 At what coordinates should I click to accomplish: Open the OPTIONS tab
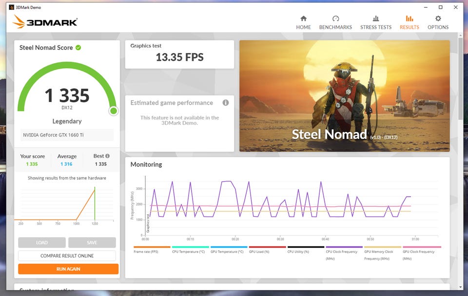point(438,23)
